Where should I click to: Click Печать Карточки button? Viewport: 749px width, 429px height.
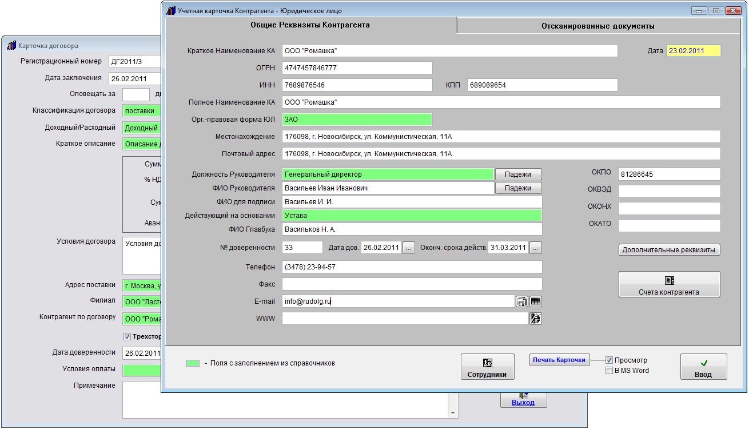(x=559, y=360)
